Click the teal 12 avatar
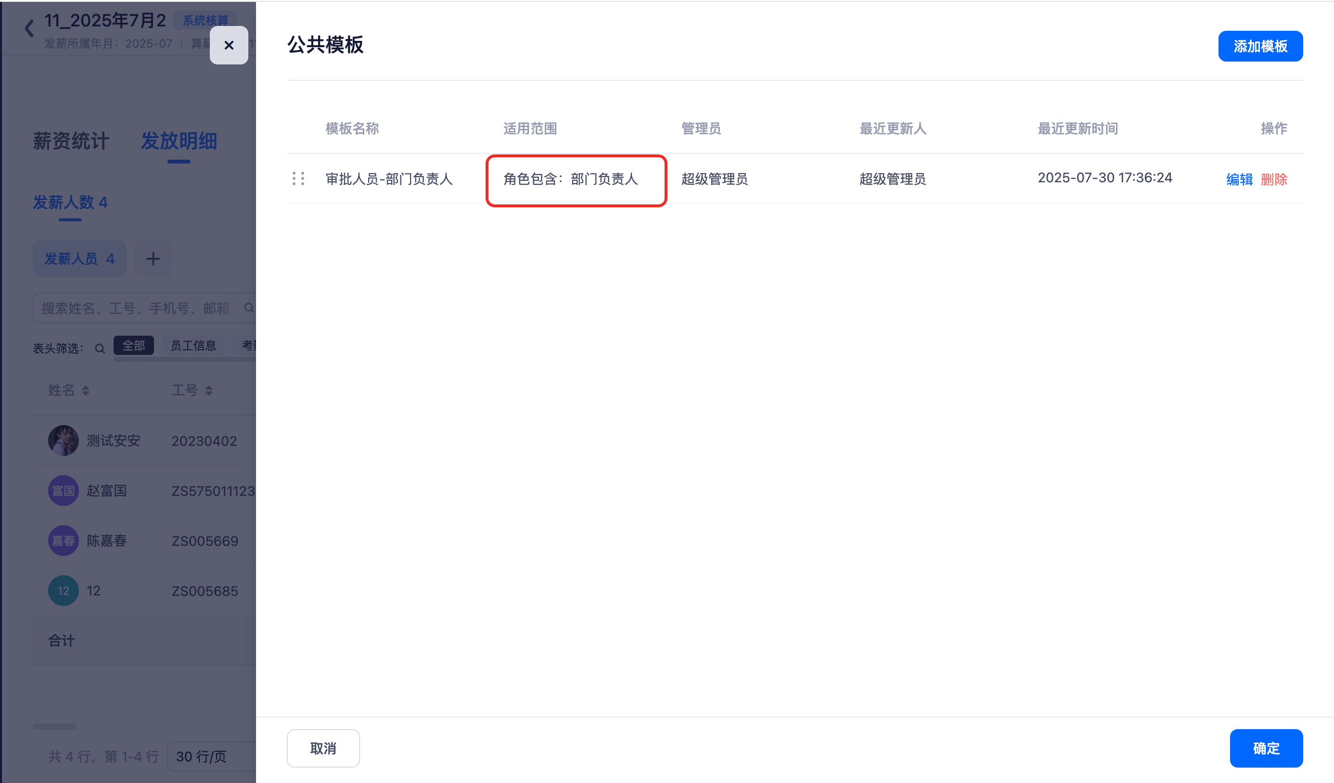 pyautogui.click(x=64, y=591)
